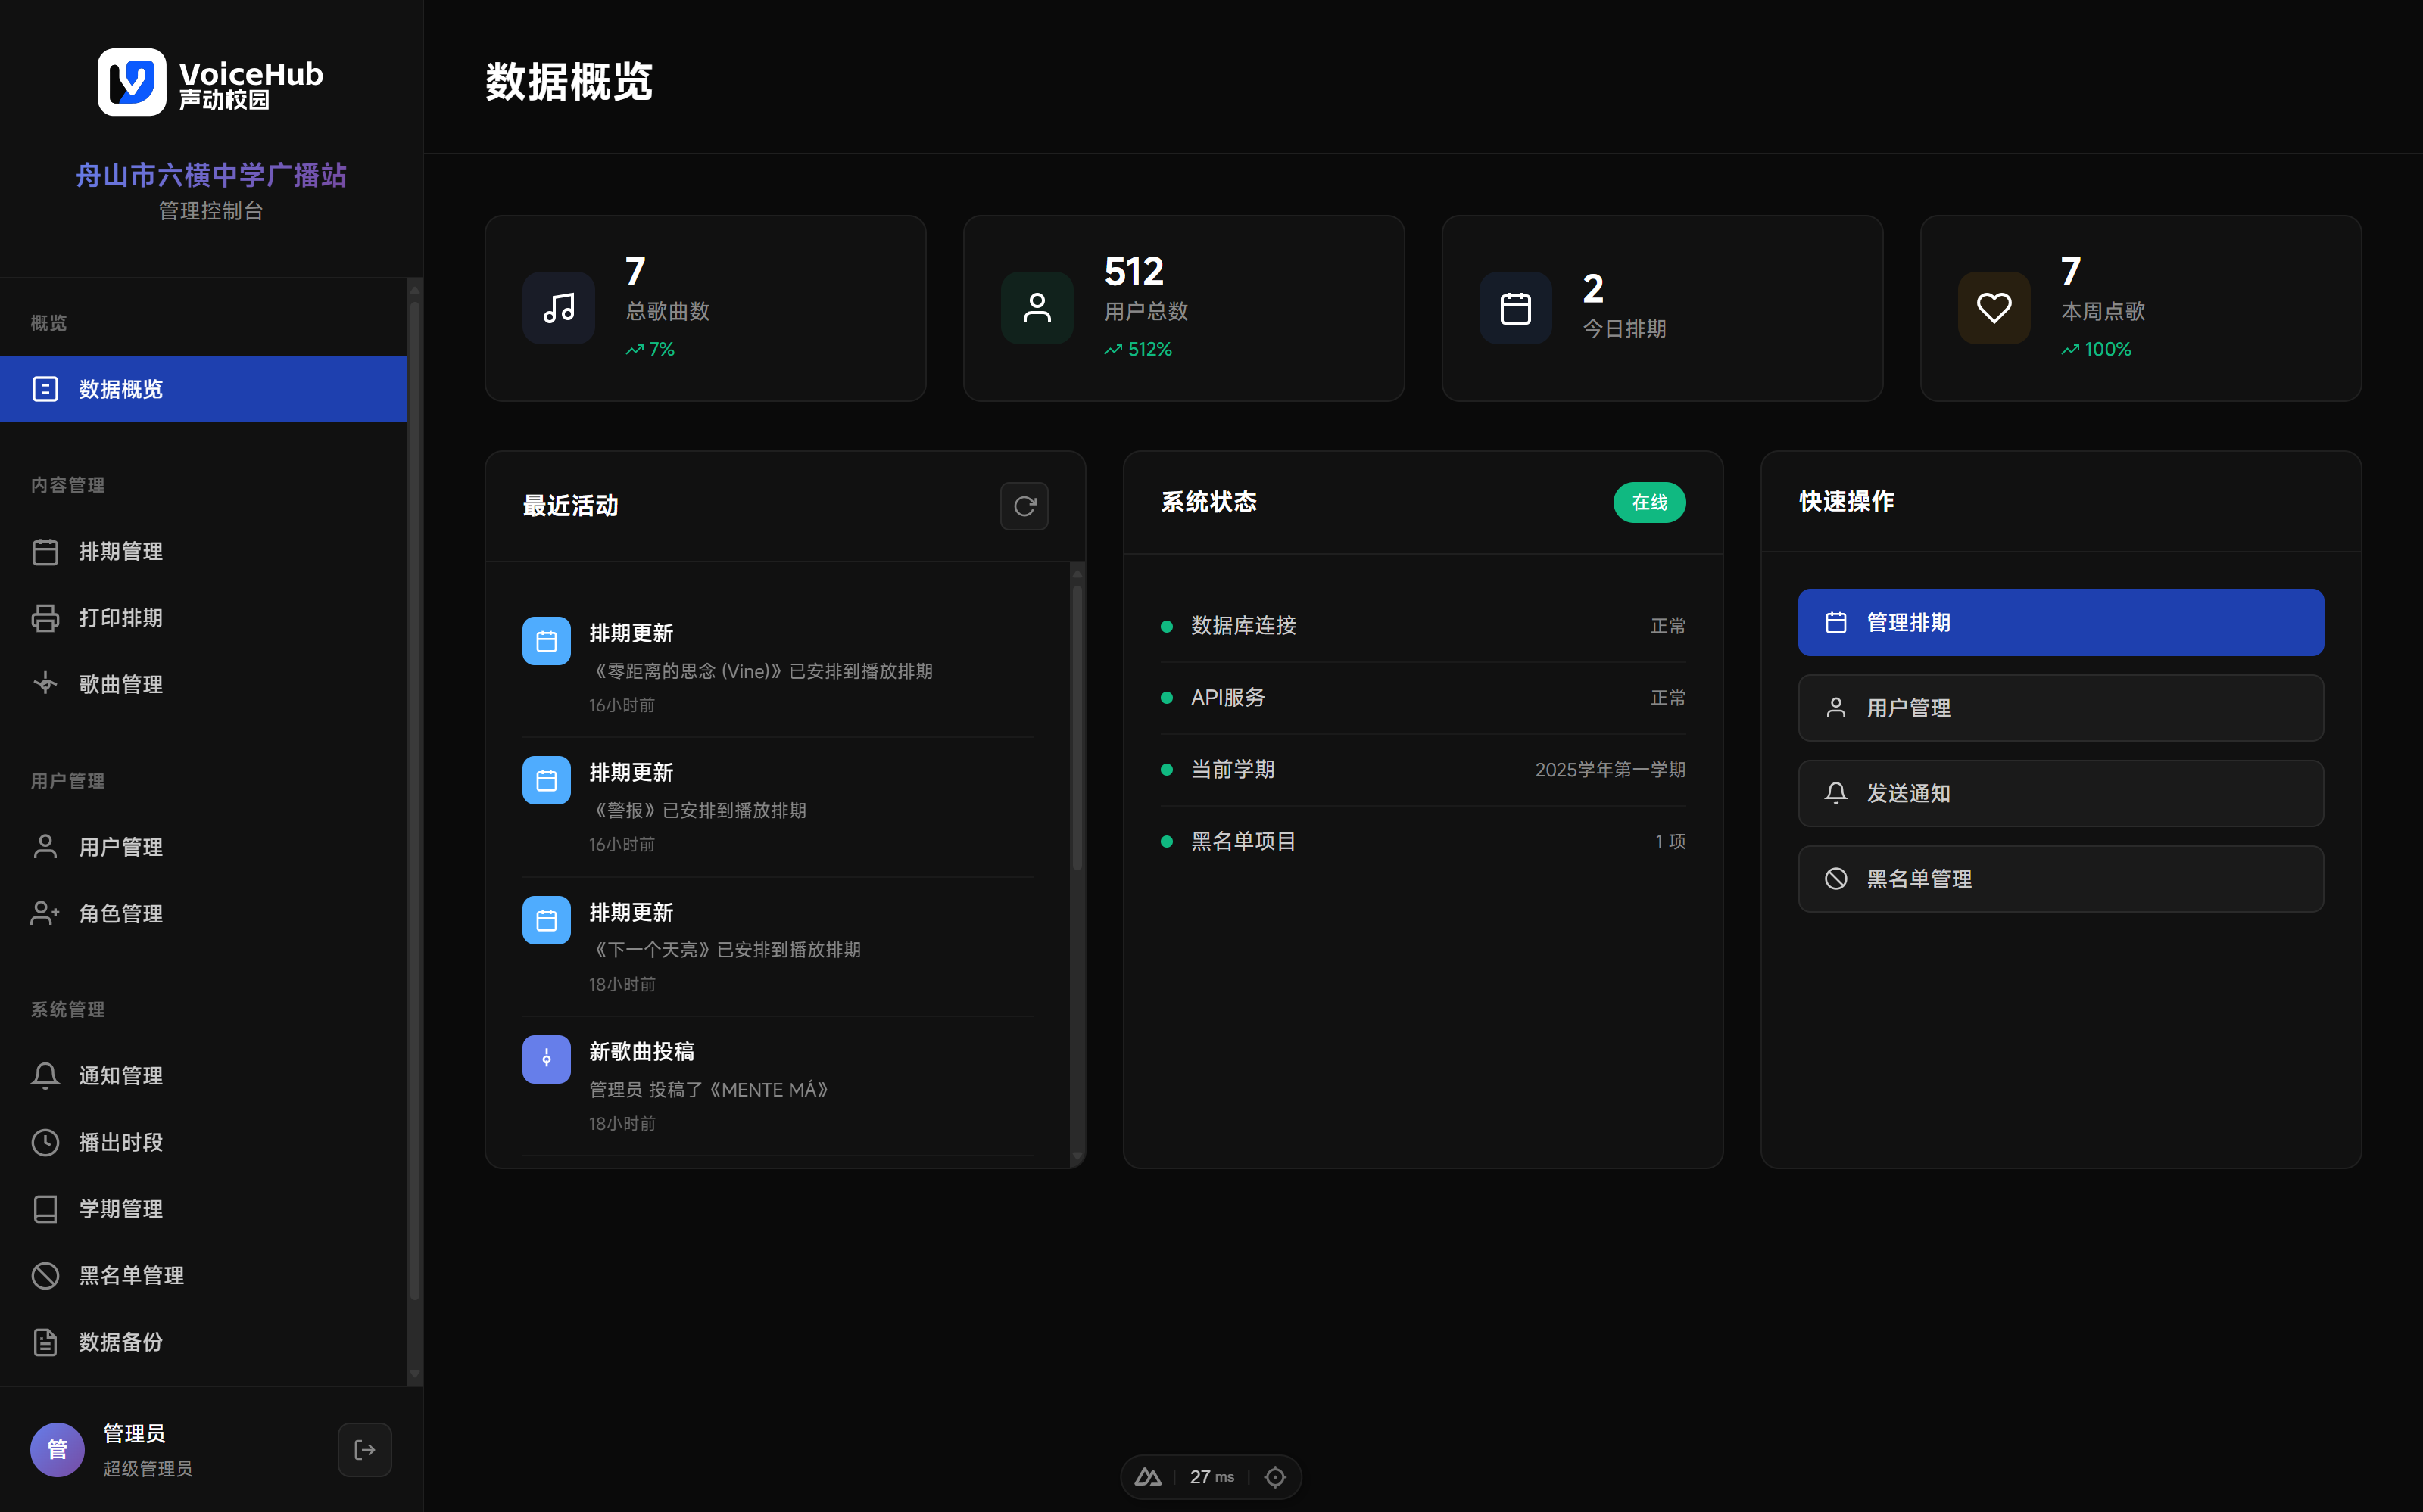This screenshot has width=2423, height=1512.
Task: Click the API服务 status row
Action: pos(1421,698)
